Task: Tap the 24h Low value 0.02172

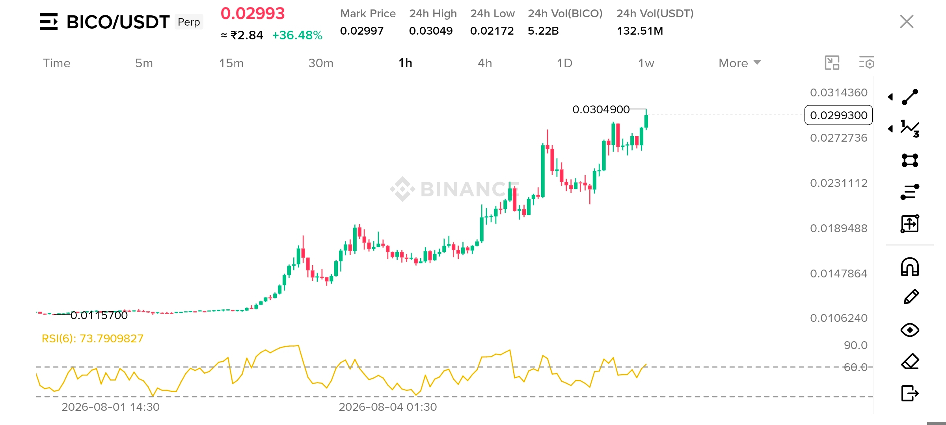Action: (492, 31)
